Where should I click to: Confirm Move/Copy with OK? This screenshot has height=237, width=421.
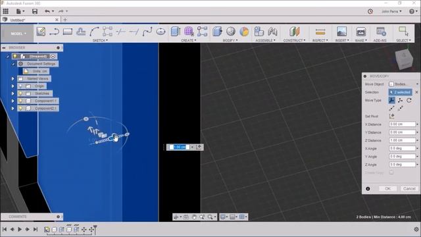coord(387,189)
